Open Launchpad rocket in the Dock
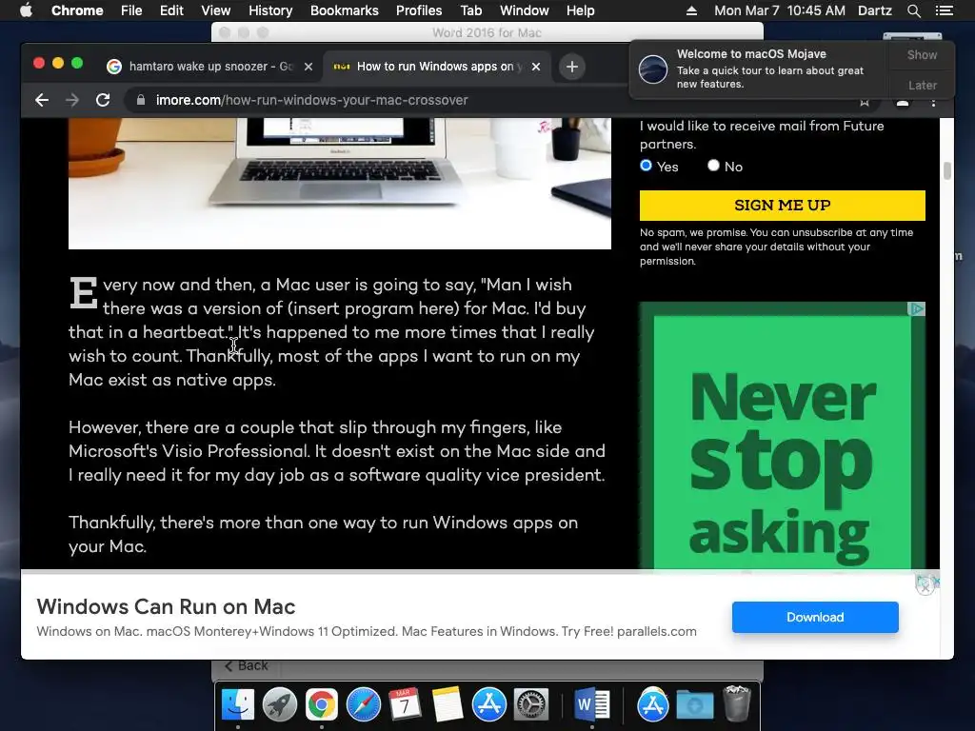This screenshot has width=975, height=731. point(279,705)
